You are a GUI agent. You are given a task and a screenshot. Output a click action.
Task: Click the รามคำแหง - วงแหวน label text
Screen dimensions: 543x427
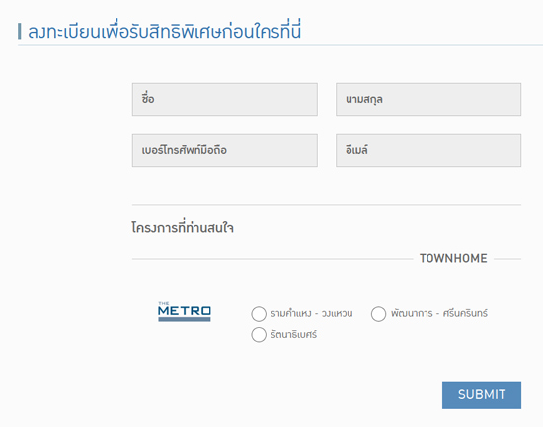coord(312,313)
